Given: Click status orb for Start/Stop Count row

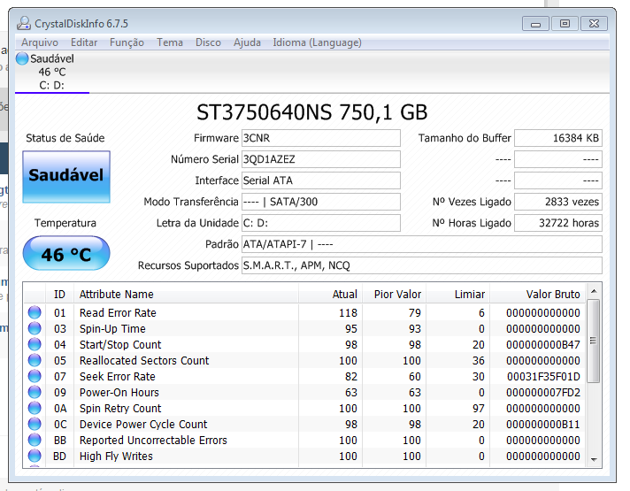Looking at the screenshot, I should click(x=35, y=344).
